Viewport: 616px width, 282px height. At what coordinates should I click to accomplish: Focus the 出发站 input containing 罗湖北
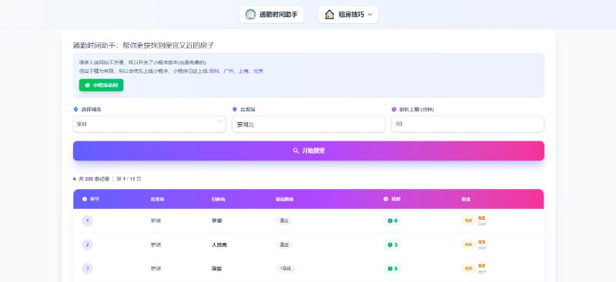coord(309,124)
